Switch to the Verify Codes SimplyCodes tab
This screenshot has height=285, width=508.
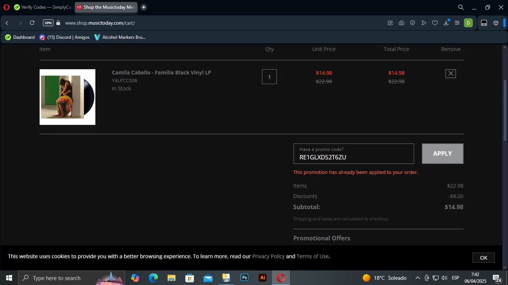43,7
